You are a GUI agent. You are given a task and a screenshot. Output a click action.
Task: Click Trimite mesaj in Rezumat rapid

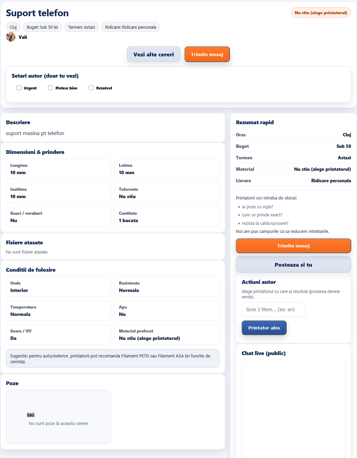293,246
